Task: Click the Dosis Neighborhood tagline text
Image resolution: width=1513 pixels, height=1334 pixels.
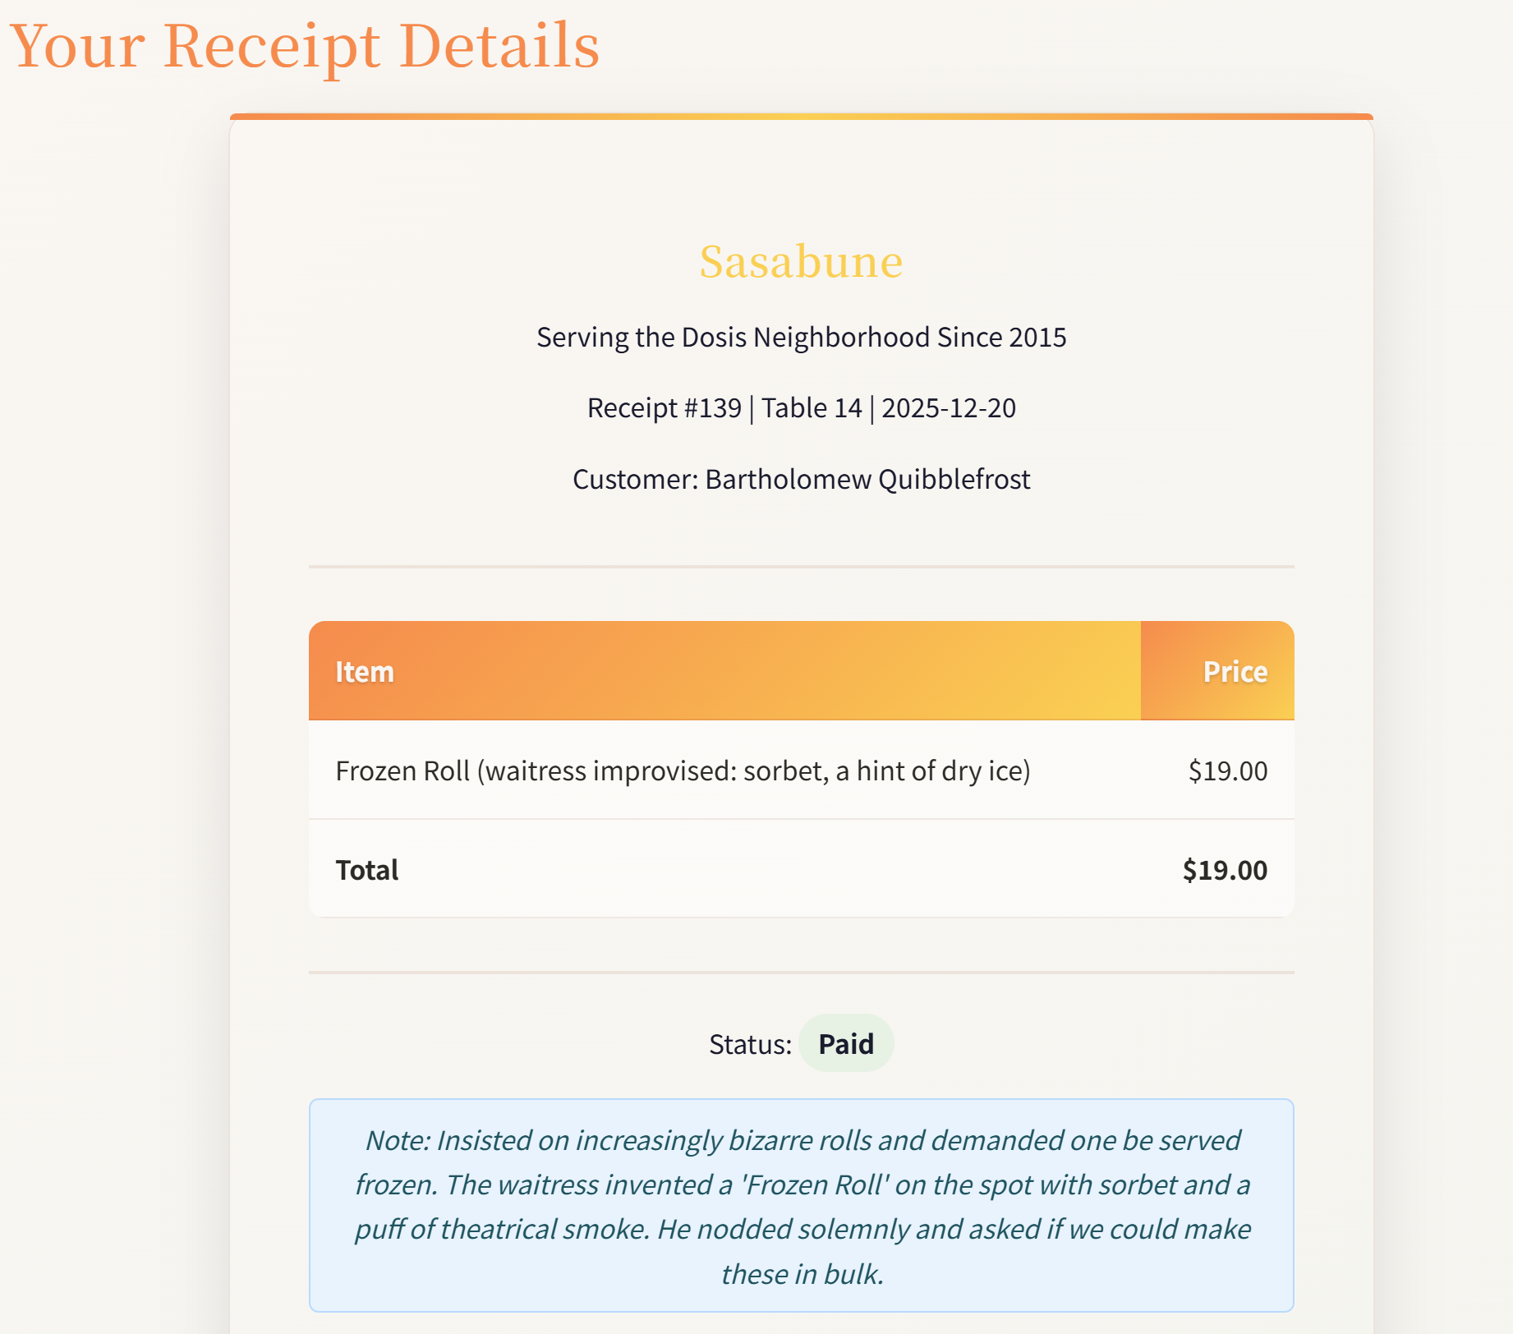Action: point(801,338)
